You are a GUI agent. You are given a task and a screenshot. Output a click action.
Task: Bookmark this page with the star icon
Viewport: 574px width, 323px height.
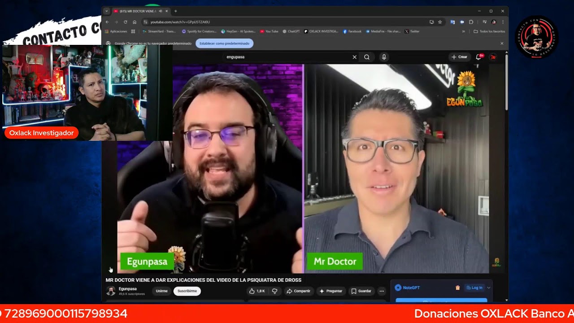440,22
